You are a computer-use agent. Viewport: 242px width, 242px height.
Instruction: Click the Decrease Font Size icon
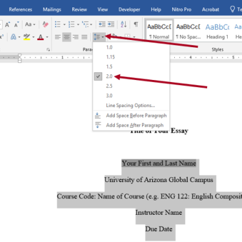(x=17, y=25)
